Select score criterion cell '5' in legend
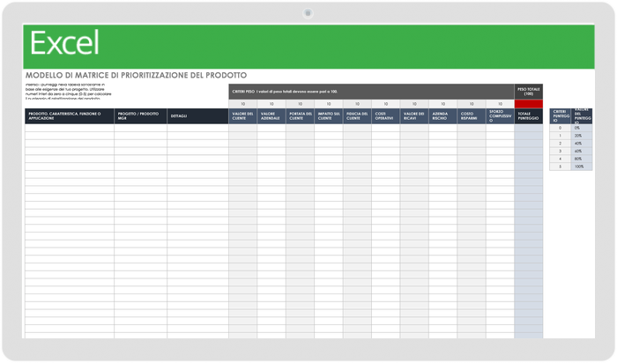 pos(561,167)
